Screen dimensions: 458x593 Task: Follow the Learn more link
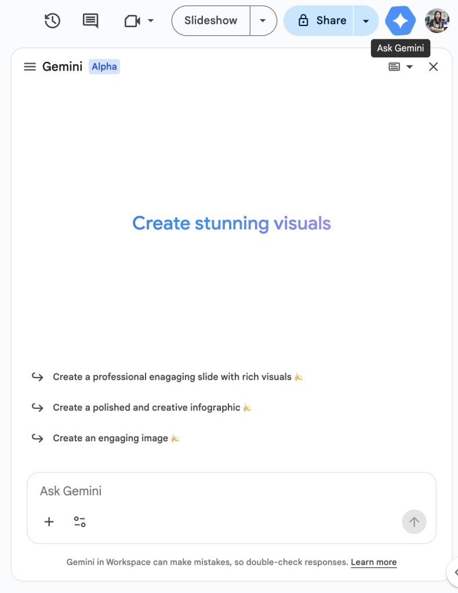[373, 562]
